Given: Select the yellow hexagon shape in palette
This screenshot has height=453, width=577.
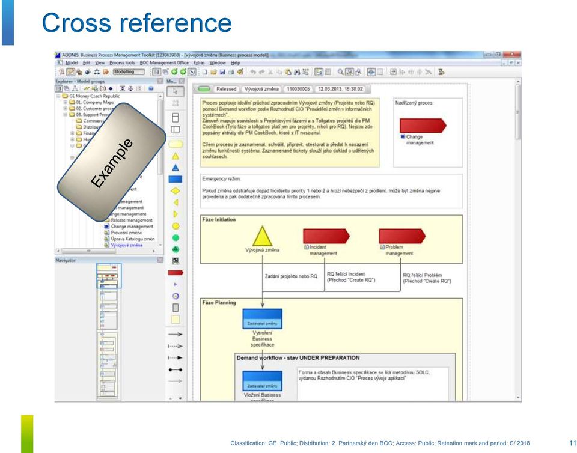Looking at the screenshot, I should 176,226.
